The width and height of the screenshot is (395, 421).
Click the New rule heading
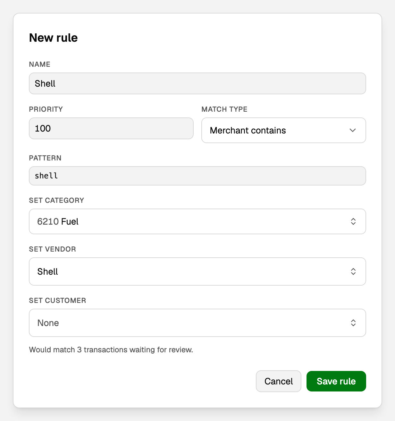click(54, 38)
